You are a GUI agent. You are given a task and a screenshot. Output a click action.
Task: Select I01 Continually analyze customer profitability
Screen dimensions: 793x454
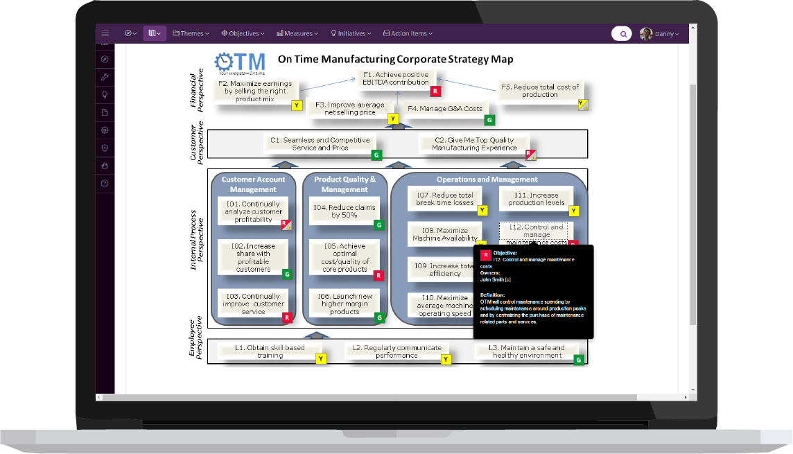253,211
